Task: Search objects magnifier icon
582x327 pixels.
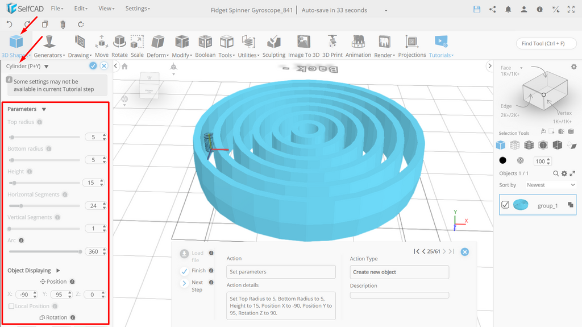Action: (556, 173)
